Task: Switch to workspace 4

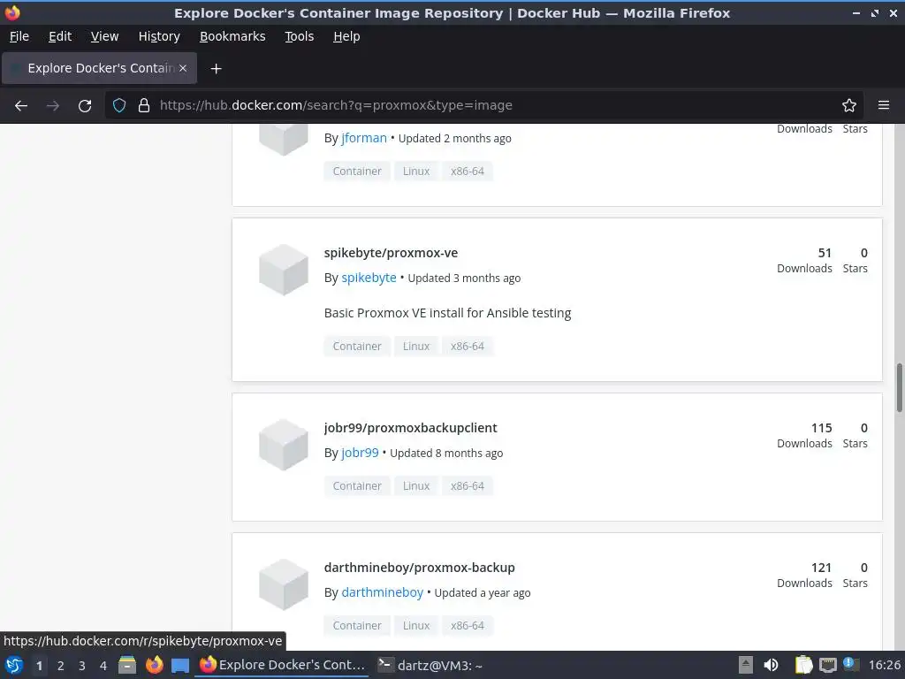Action: point(103,666)
